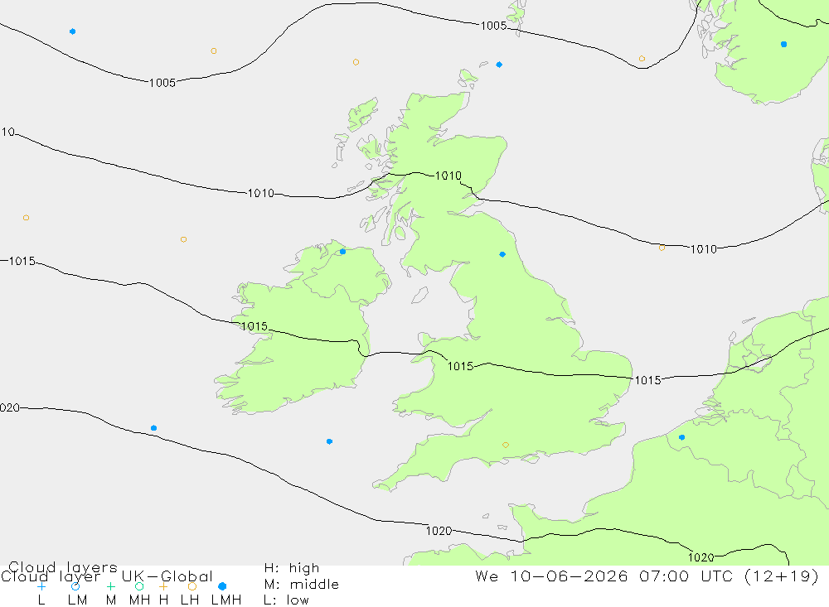Image resolution: width=829 pixels, height=607 pixels.
Task: Select orange circle beside North Sea 1010 label
Action: (662, 248)
